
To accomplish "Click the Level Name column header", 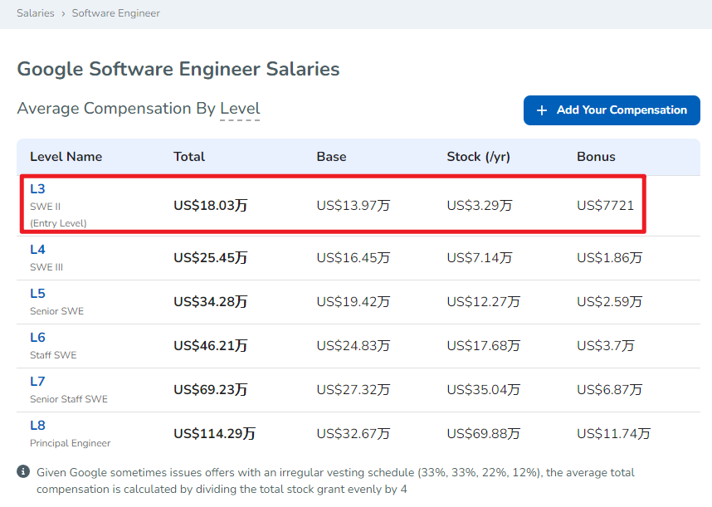I will click(66, 157).
